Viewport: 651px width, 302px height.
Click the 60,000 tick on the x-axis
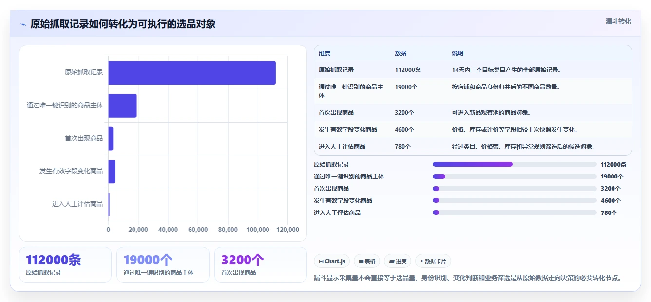pos(198,230)
